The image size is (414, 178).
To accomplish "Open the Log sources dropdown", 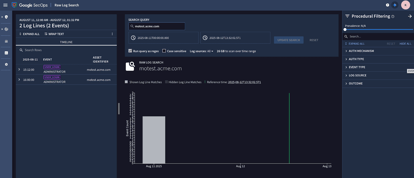I will pyautogui.click(x=201, y=51).
